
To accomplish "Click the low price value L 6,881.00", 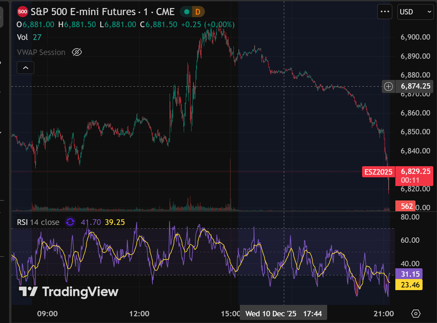I will [x=118, y=25].
